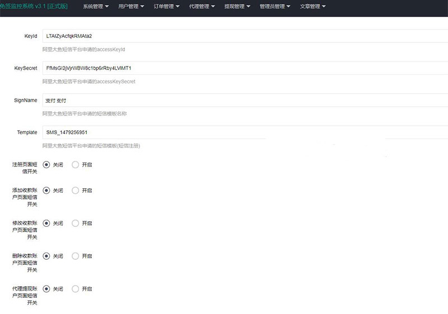Select 关闭 for 添加收款账户页面短信开关
Image resolution: width=448 pixels, height=314 pixels.
(46, 191)
